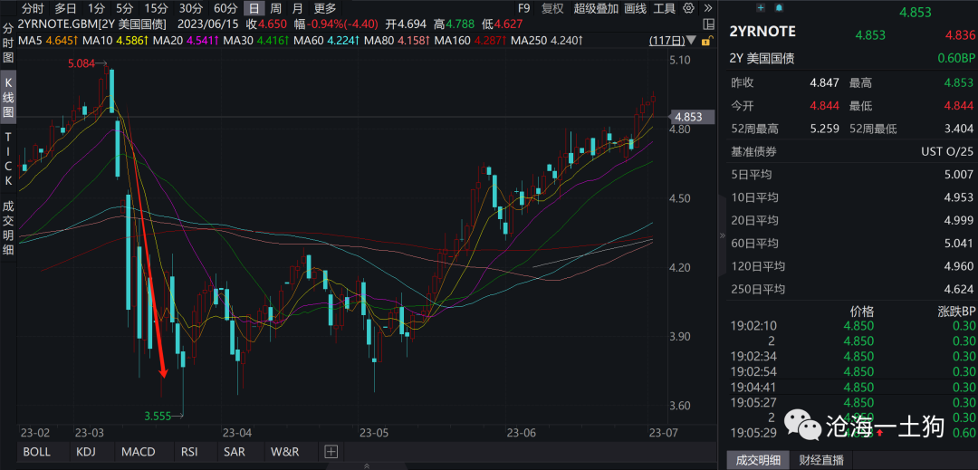
Task: Click the add-to-watchlist plus icon
Action: pos(761,7)
